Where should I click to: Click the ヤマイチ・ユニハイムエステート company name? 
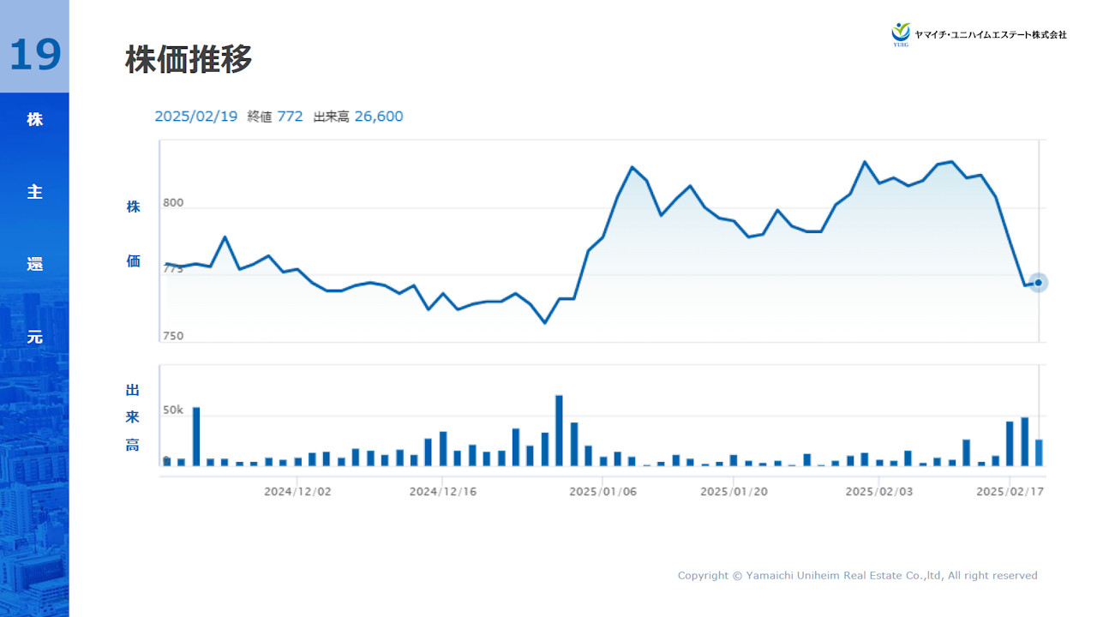click(x=990, y=35)
